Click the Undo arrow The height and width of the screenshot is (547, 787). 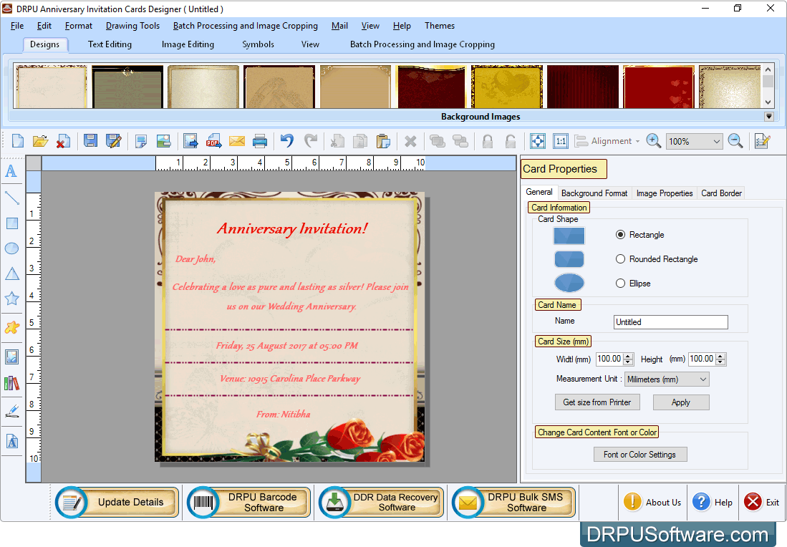coord(286,140)
